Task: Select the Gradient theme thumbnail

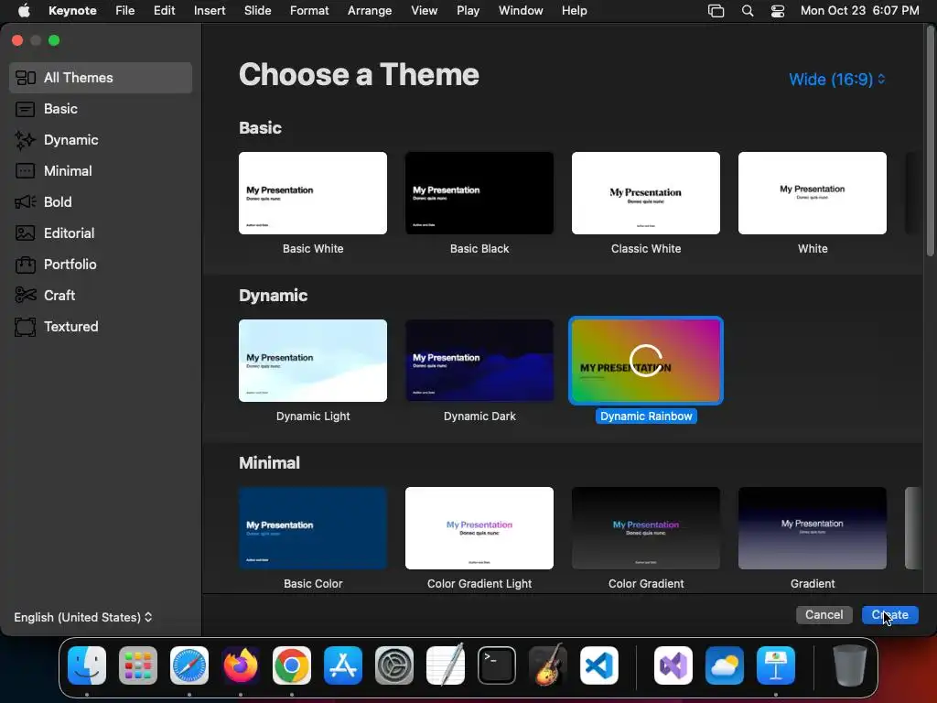Action: 813,528
